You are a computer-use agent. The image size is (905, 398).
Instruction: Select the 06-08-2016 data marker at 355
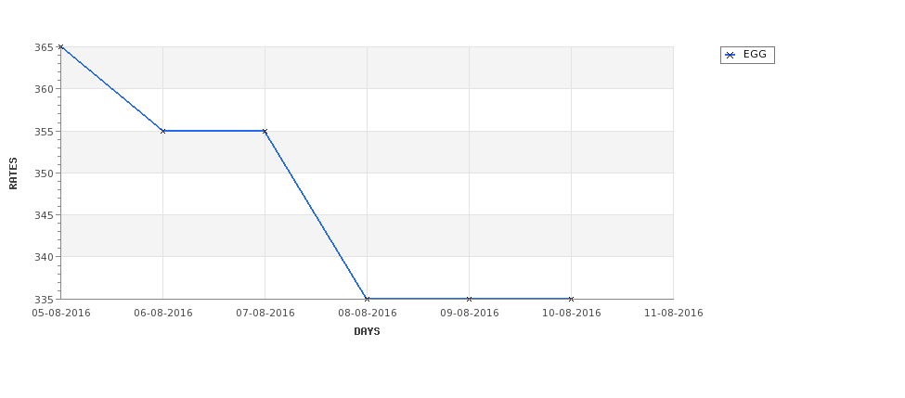pyautogui.click(x=162, y=131)
